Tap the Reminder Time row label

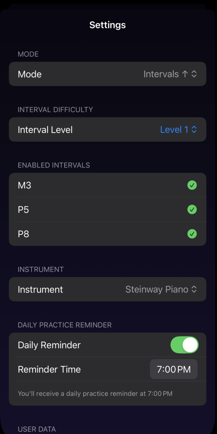pos(49,369)
